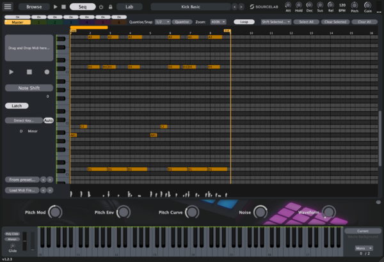This screenshot has height=262, width=384.
Task: Click the Clear All button
Action: click(x=364, y=22)
